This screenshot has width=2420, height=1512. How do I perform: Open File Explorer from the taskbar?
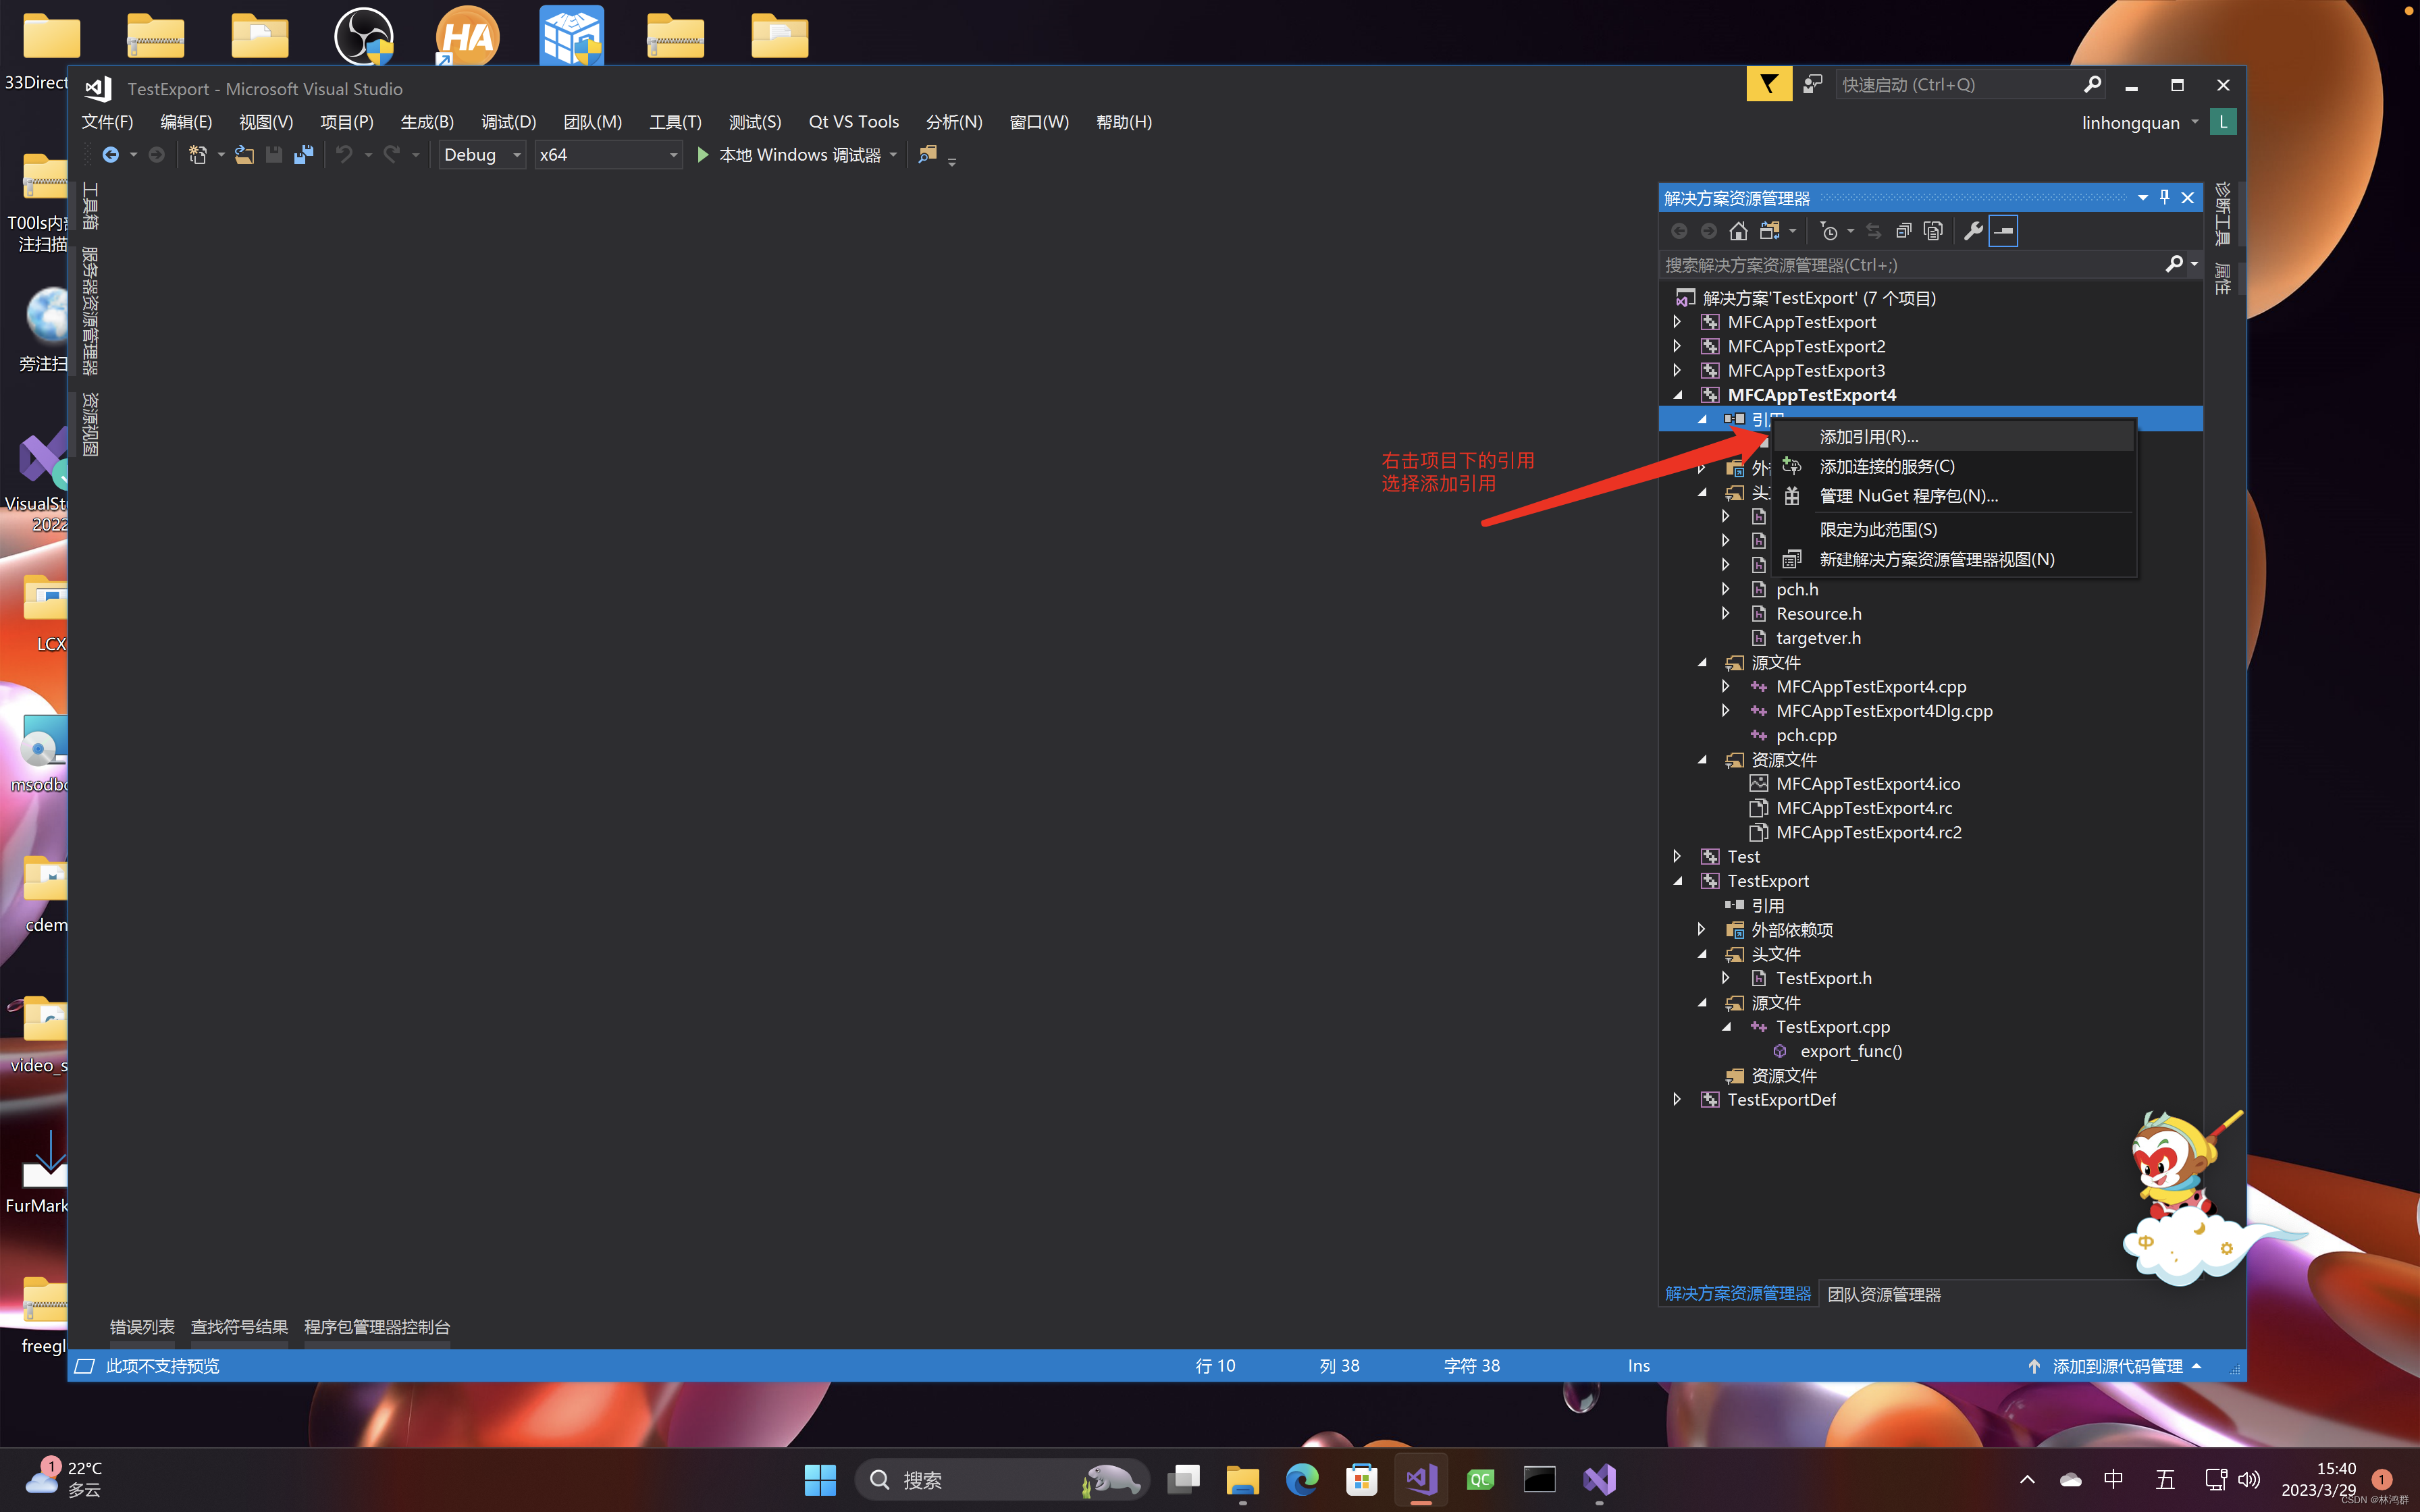coord(1242,1479)
